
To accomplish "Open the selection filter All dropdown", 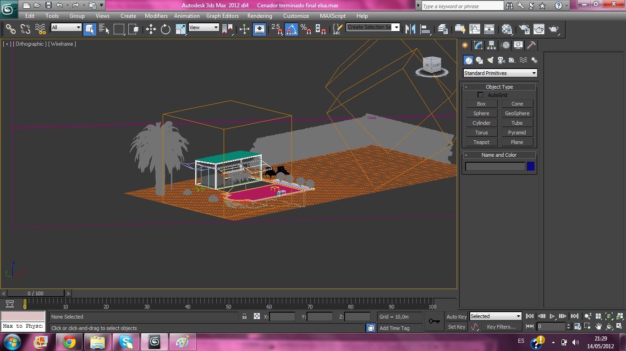I will click(66, 27).
